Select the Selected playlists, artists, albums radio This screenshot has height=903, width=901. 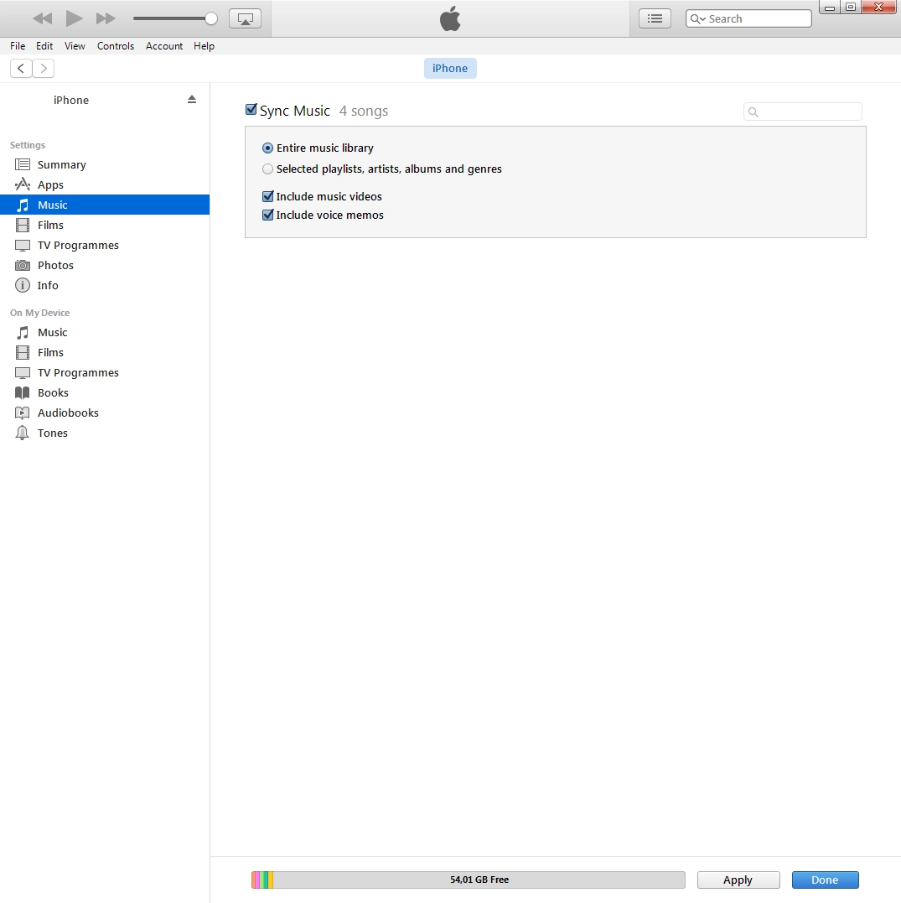(x=268, y=169)
